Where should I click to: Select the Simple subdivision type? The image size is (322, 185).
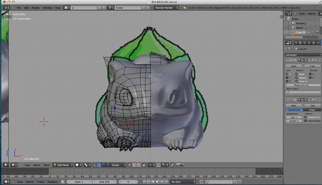click(x=312, y=110)
